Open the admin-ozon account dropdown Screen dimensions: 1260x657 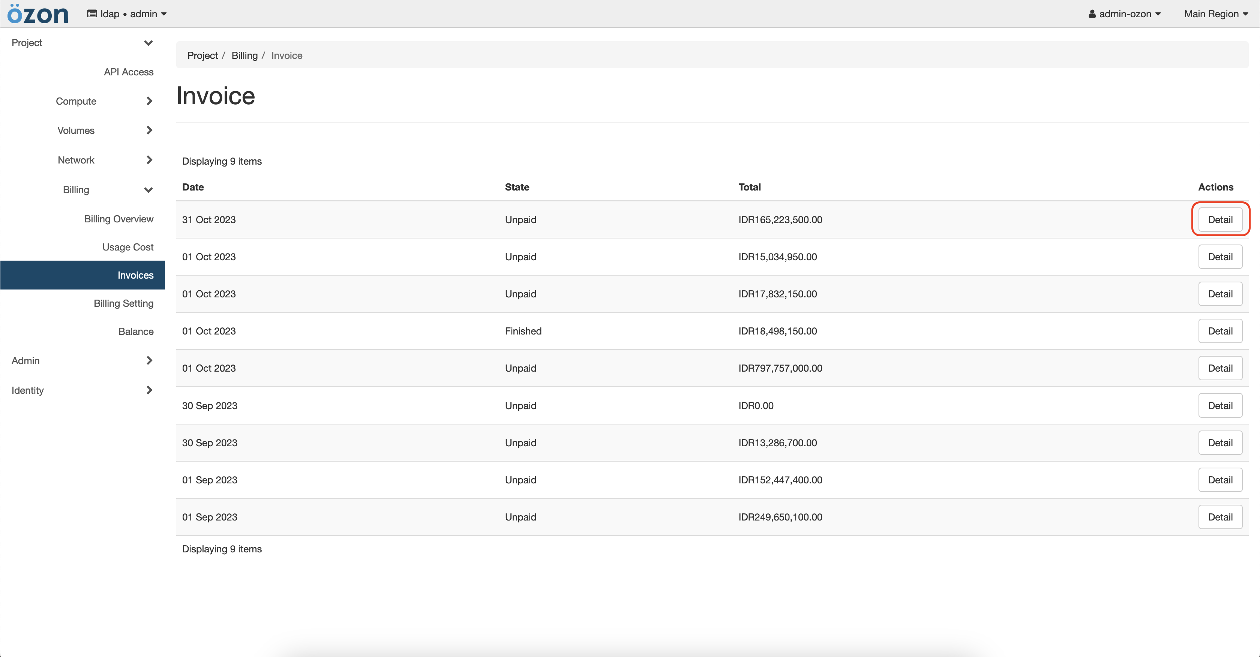(1124, 14)
